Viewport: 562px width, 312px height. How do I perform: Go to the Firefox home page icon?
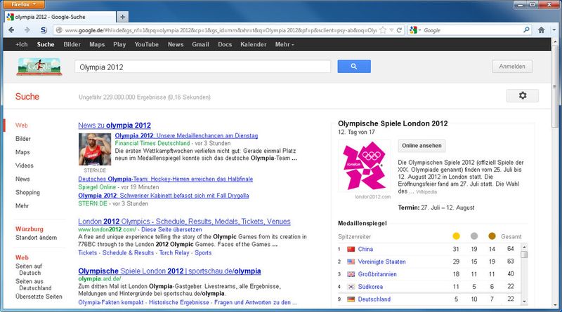click(541, 30)
